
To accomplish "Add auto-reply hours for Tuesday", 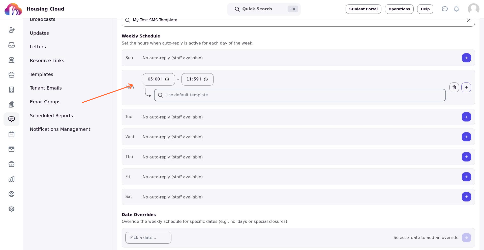I will pos(466,117).
